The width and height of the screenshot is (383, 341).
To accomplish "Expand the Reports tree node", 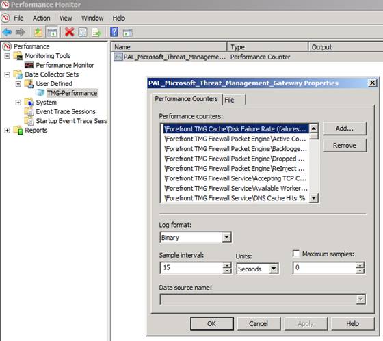I will coord(8,130).
